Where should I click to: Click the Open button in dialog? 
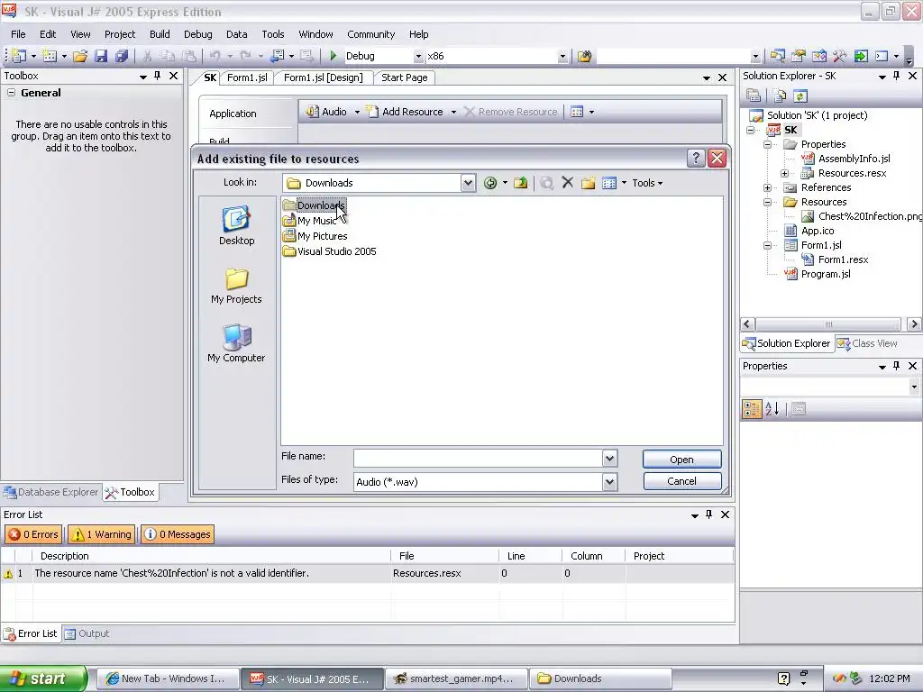coord(681,460)
